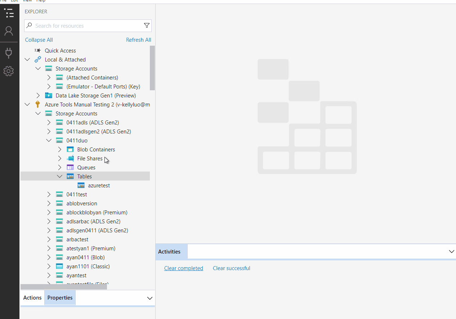The image size is (456, 319).
Task: Click the Data Lake Storage Gen1 icon
Action: coord(48,96)
